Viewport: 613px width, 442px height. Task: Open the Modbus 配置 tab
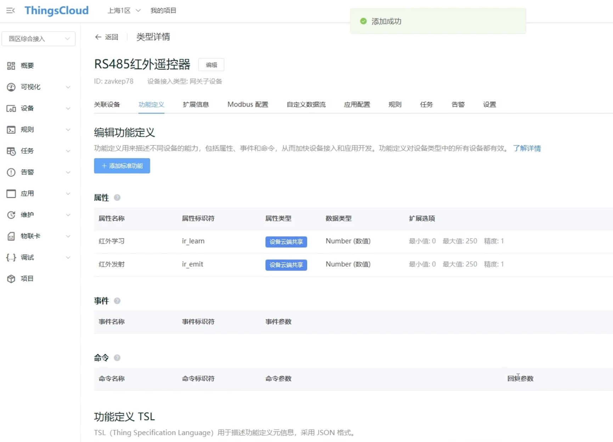[248, 104]
